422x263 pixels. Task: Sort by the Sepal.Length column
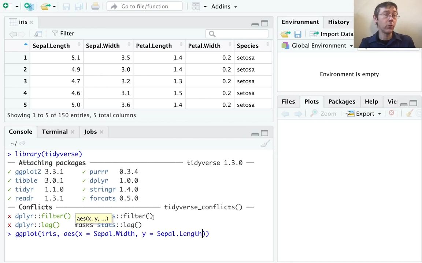tap(51, 46)
